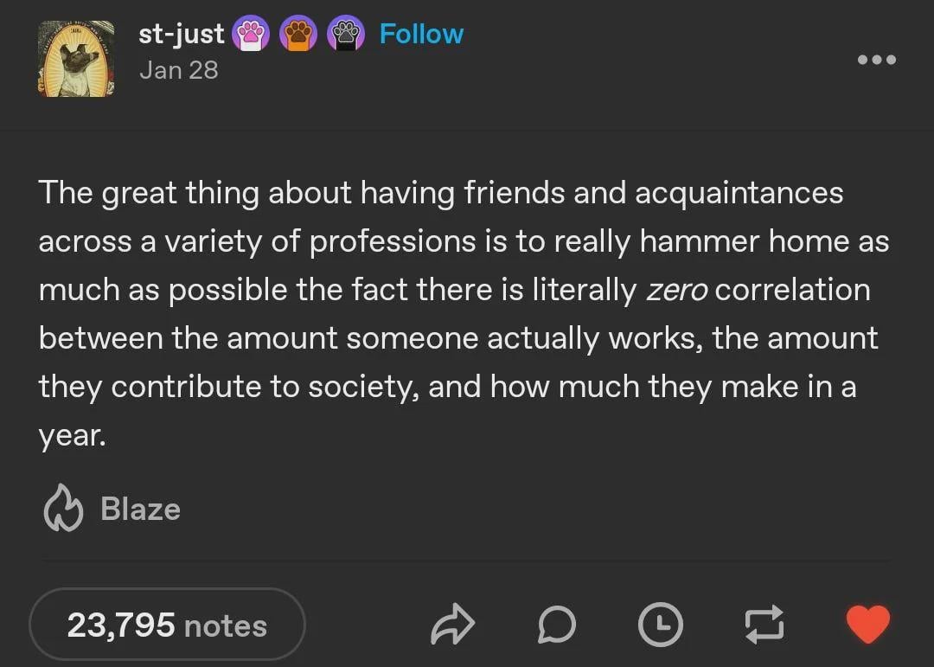
Task: Unlike the post by clicking the red heart
Action: coord(867,625)
